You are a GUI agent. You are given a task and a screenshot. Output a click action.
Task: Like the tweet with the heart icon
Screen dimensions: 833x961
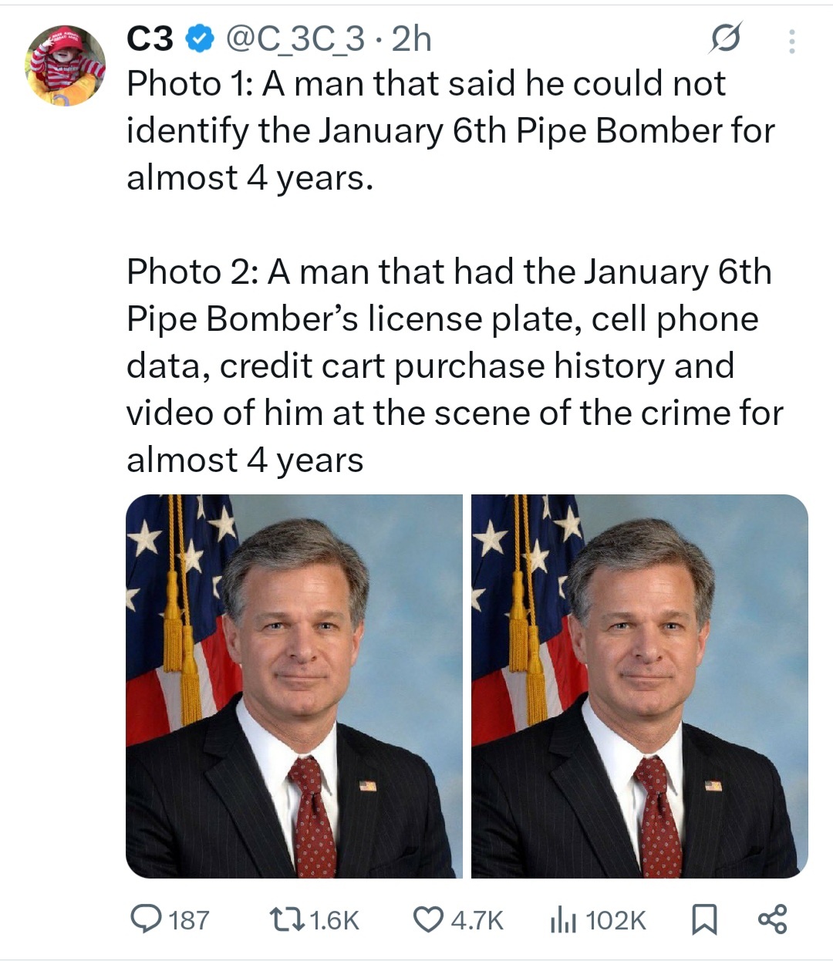click(427, 919)
